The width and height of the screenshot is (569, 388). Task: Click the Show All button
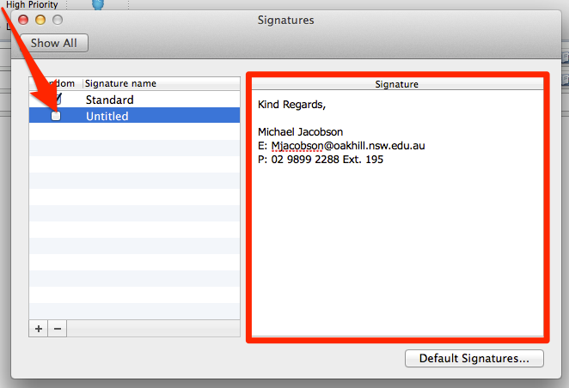(x=53, y=43)
